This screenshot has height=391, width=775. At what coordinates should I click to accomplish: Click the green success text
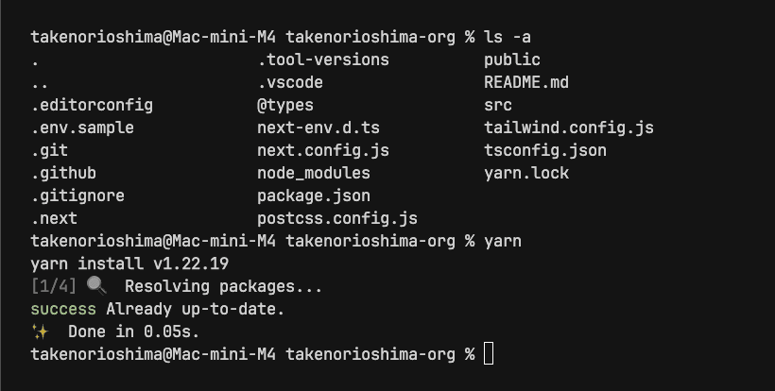63,309
